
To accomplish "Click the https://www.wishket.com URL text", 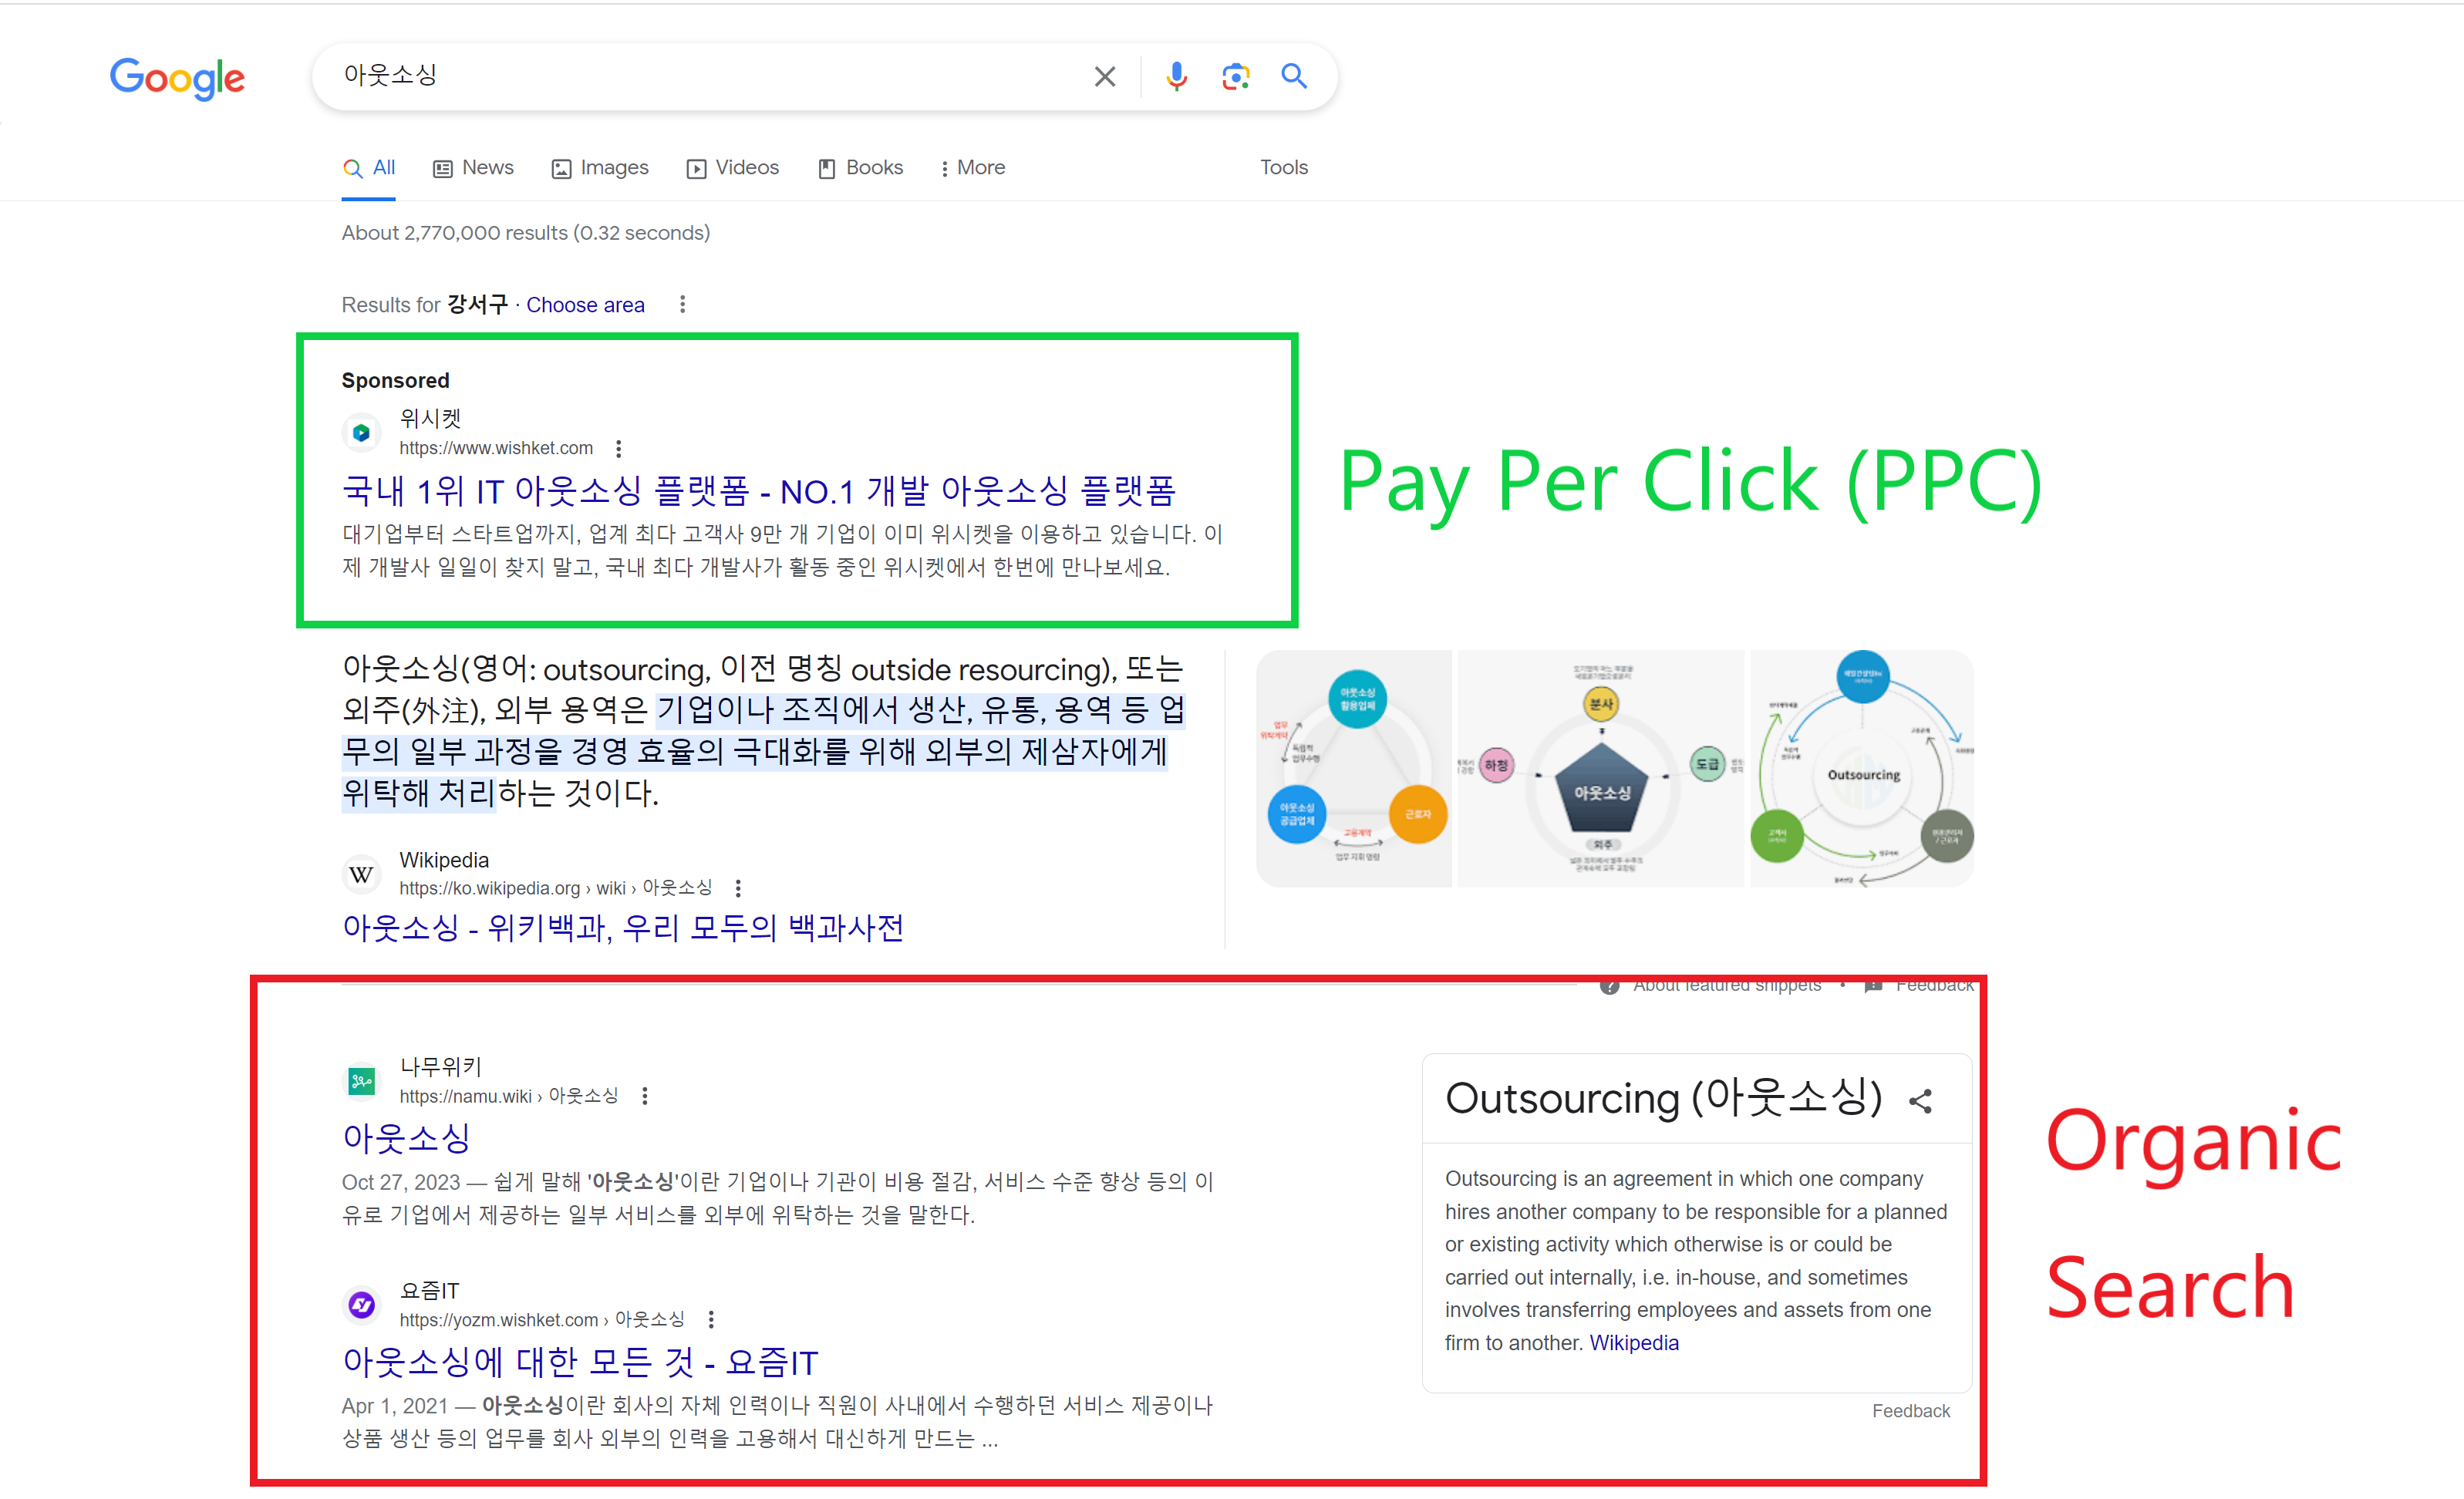I will point(496,448).
